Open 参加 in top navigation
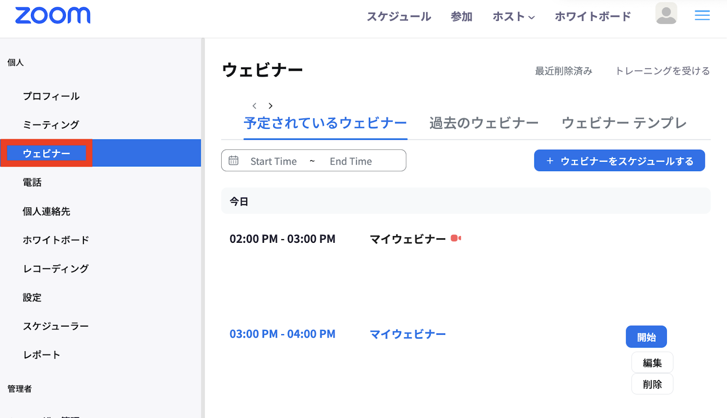 coord(462,17)
